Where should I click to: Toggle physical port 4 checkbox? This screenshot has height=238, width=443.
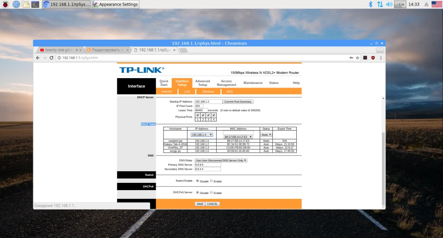coord(214,115)
